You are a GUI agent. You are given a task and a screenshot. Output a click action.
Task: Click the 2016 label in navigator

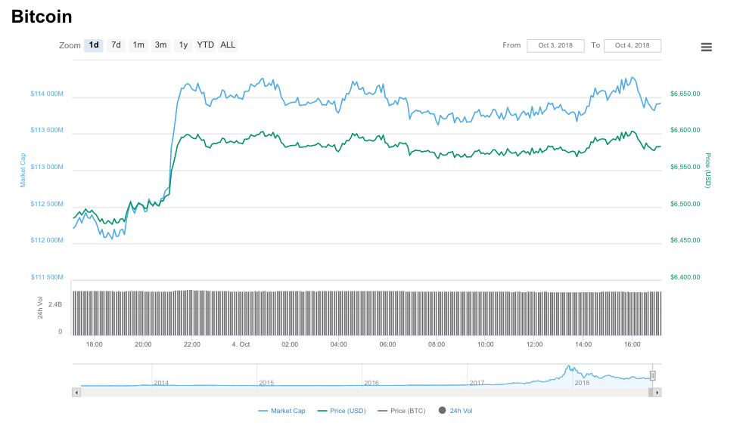(371, 383)
